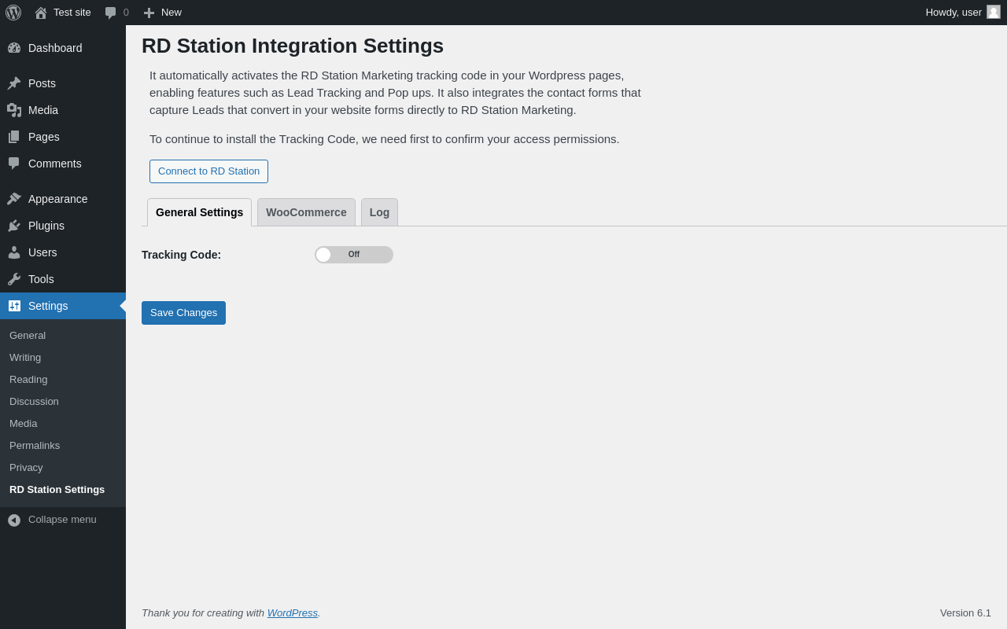The image size is (1007, 629).
Task: Open the New content menu in toolbar
Action: (162, 13)
